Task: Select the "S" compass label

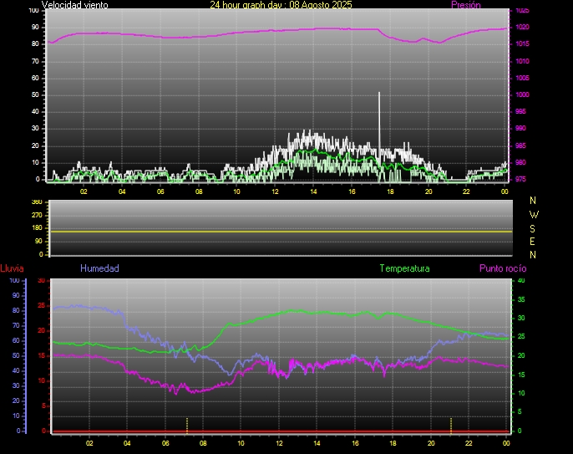Action: (x=532, y=228)
